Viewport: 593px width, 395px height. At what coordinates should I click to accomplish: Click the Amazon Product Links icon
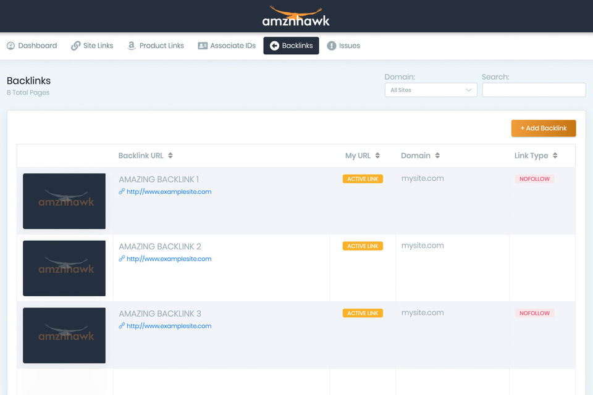click(x=131, y=46)
